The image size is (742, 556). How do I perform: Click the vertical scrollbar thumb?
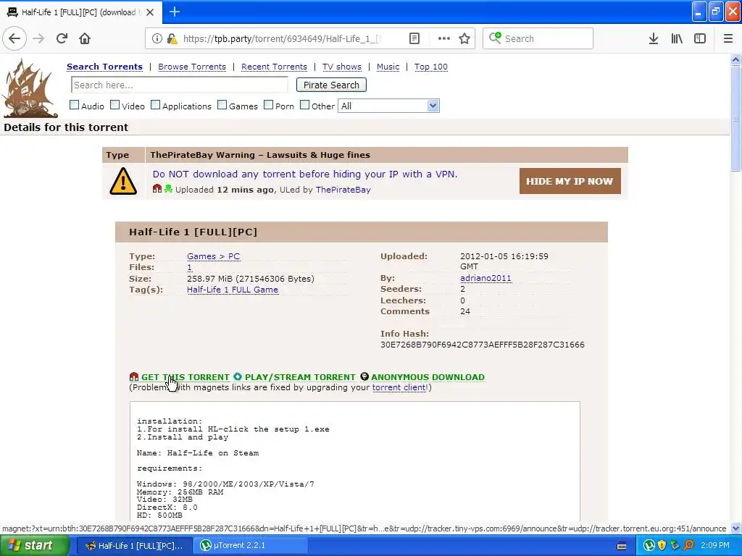coord(736,118)
